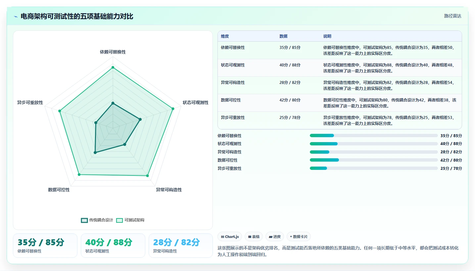Open the 35分 / 85分 依赖可替换性 data card
Image resolution: width=475 pixels, height=271 pixels.
pyautogui.click(x=45, y=246)
